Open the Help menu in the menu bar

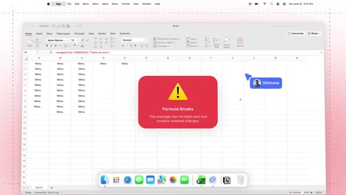[x=157, y=4]
